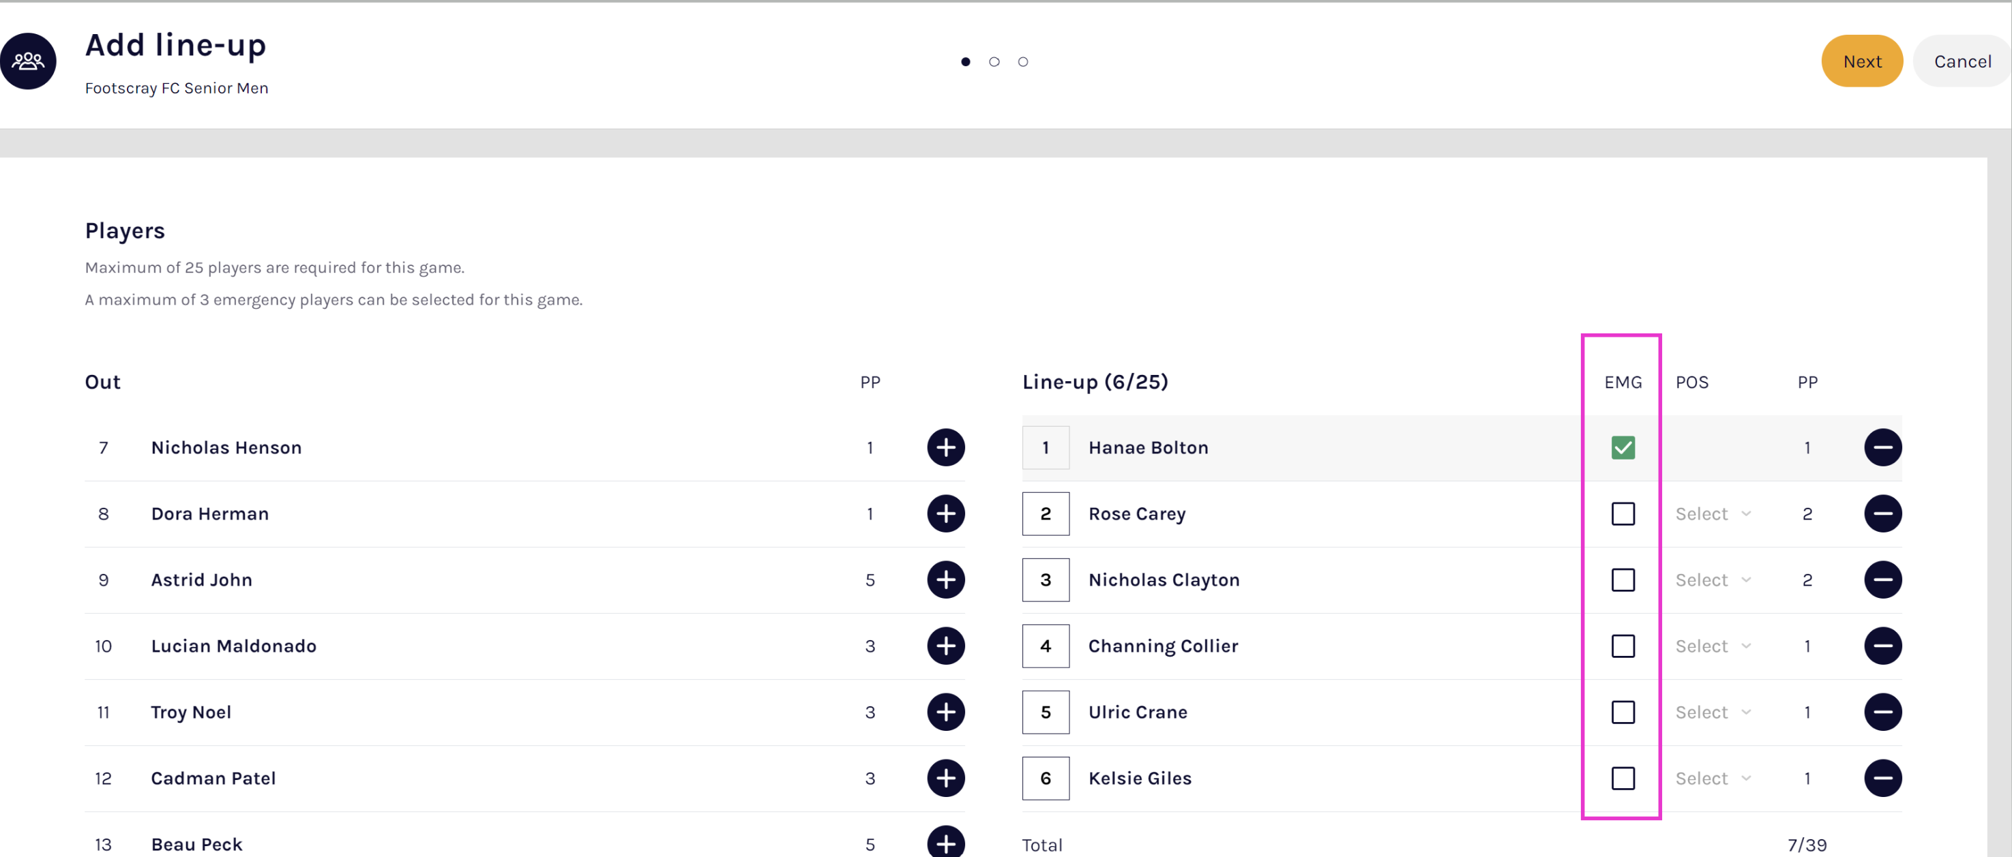This screenshot has width=2012, height=857.
Task: Navigate to the second wizard step dot
Action: [x=994, y=61]
